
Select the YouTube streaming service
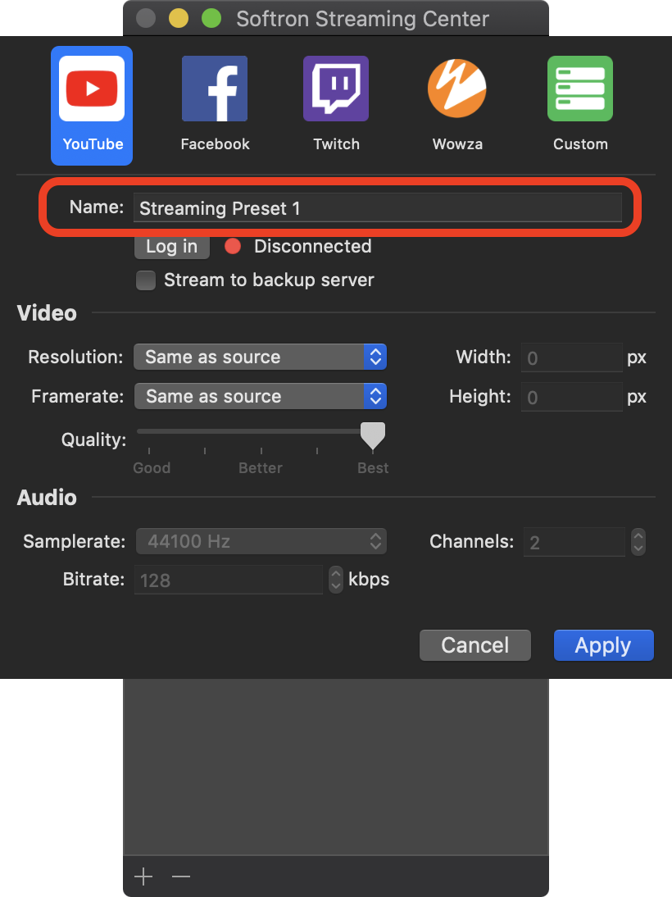point(92,106)
